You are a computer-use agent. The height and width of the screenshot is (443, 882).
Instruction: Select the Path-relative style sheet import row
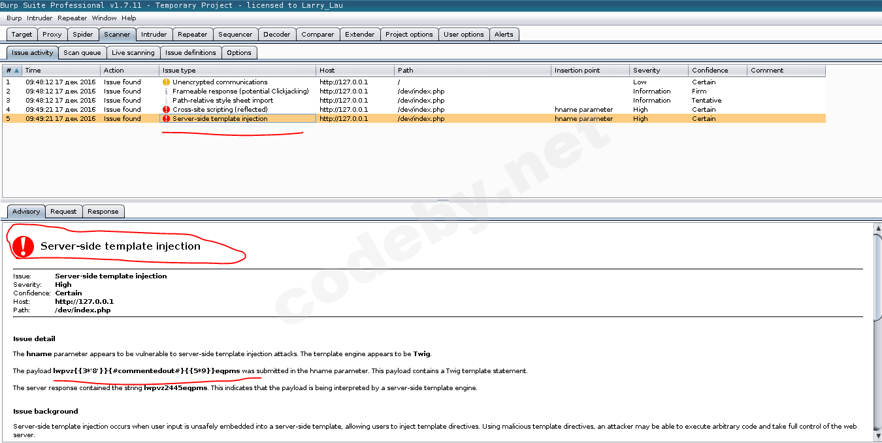click(414, 101)
